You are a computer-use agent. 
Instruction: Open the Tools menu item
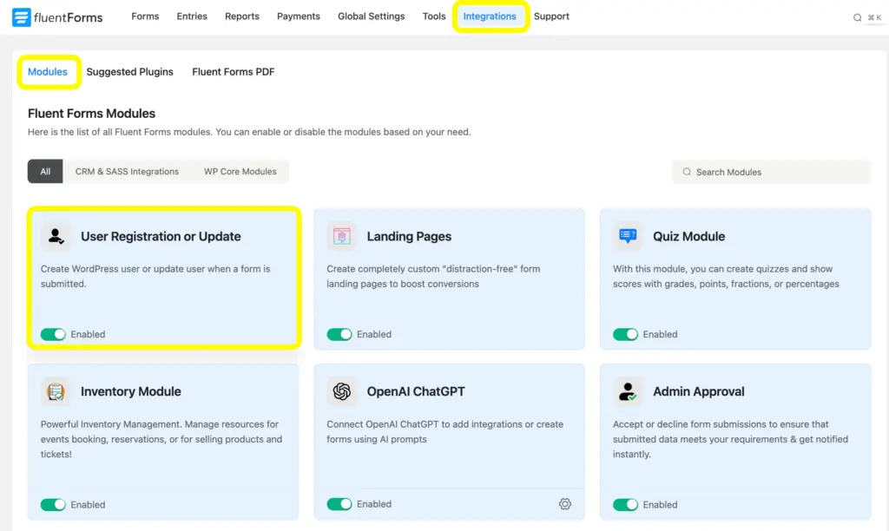tap(434, 16)
